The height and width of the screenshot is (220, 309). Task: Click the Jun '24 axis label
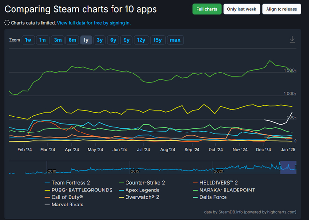[120, 150]
